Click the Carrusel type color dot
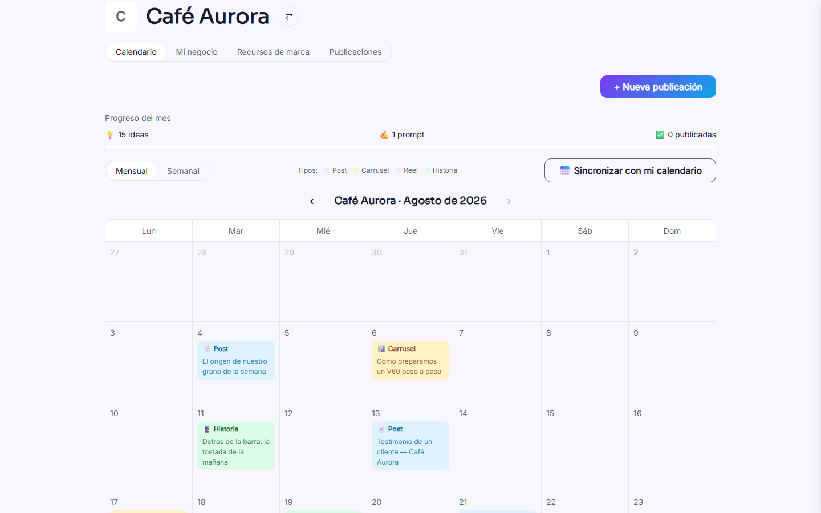Viewport: 821px width, 513px height. pos(356,170)
